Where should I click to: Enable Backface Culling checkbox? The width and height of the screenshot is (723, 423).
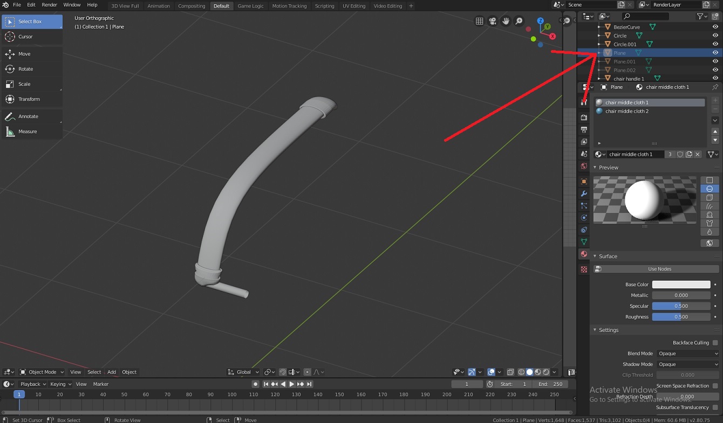(x=715, y=343)
